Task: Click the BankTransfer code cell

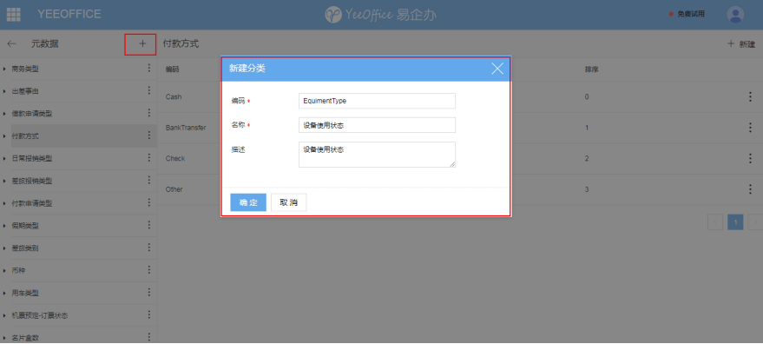Action: pyautogui.click(x=186, y=128)
